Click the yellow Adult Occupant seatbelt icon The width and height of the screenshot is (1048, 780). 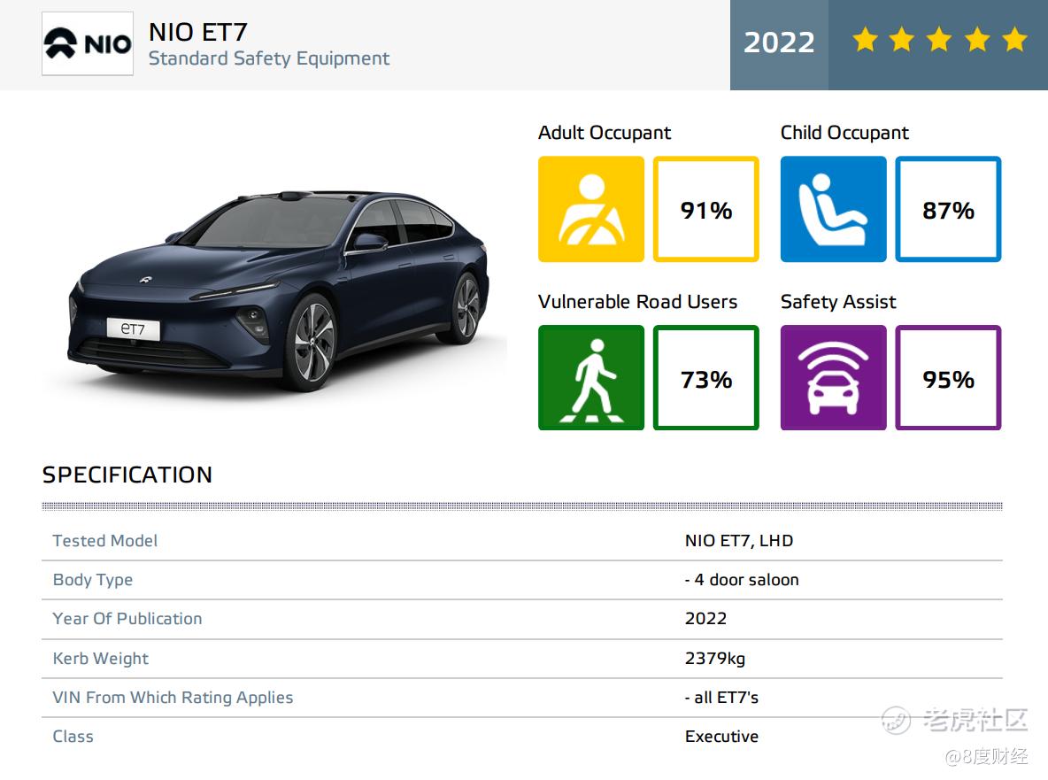tap(591, 209)
